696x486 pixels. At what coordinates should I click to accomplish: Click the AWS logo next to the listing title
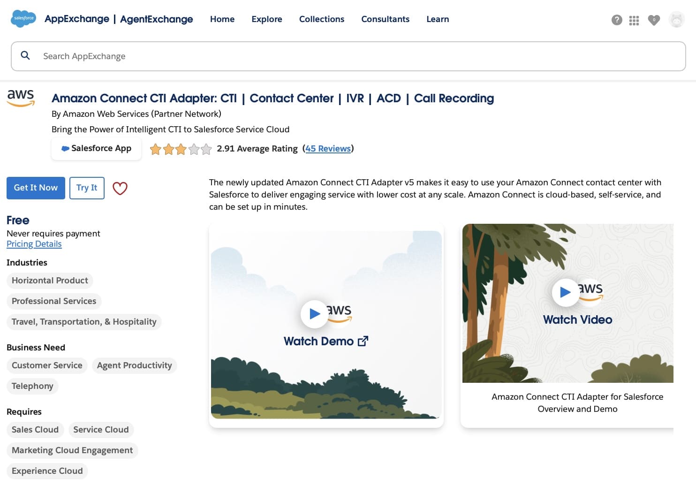21,99
